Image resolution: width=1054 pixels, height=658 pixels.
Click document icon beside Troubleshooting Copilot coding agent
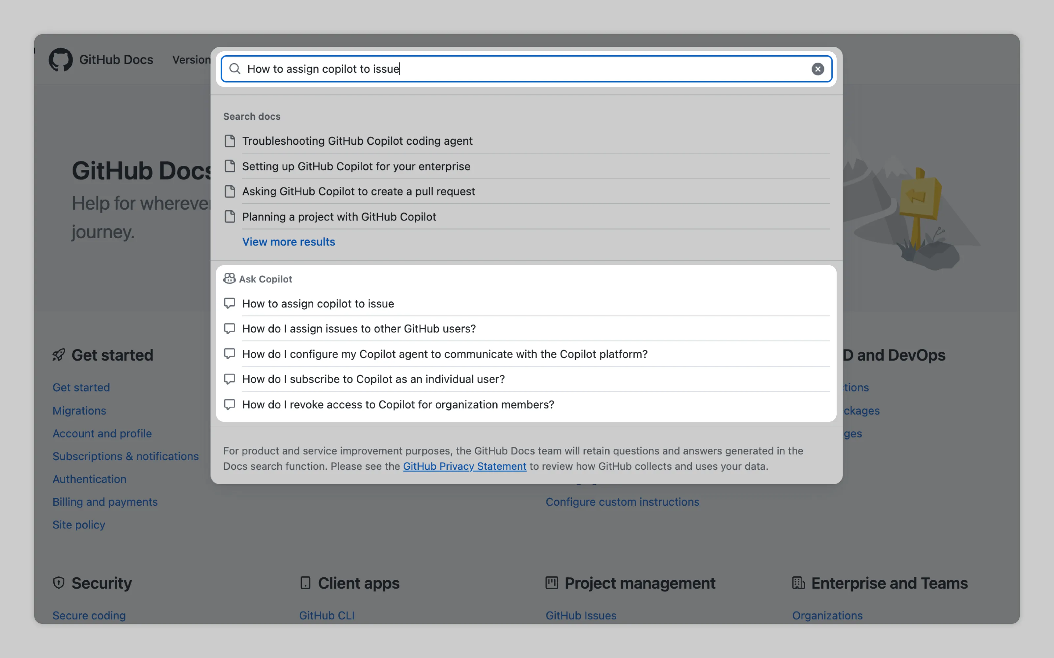230,141
